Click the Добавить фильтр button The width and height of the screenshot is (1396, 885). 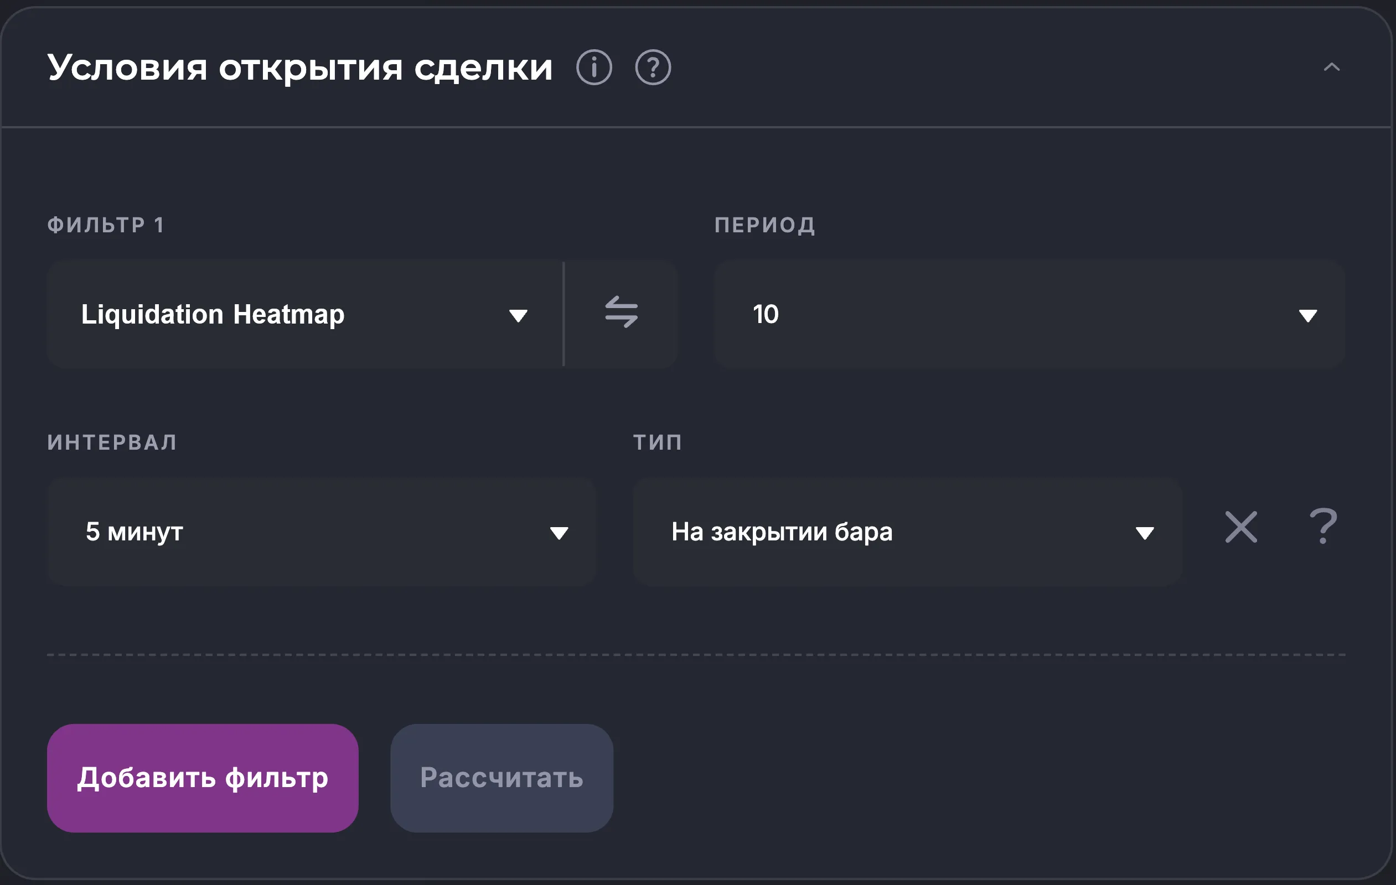(203, 779)
